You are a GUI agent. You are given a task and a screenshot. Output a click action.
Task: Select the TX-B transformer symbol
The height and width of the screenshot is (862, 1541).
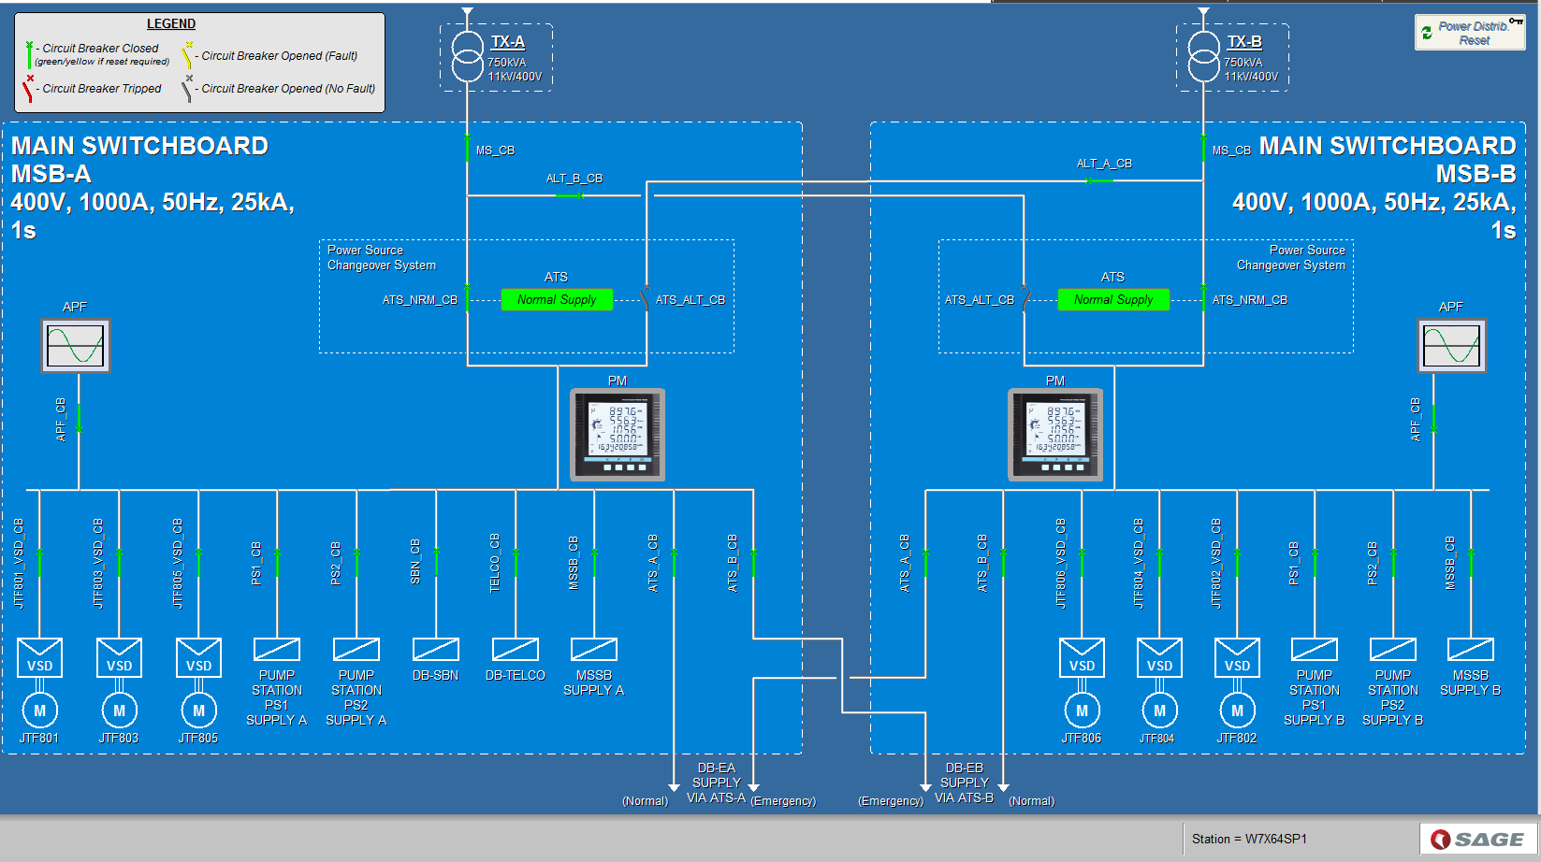pos(1203,57)
